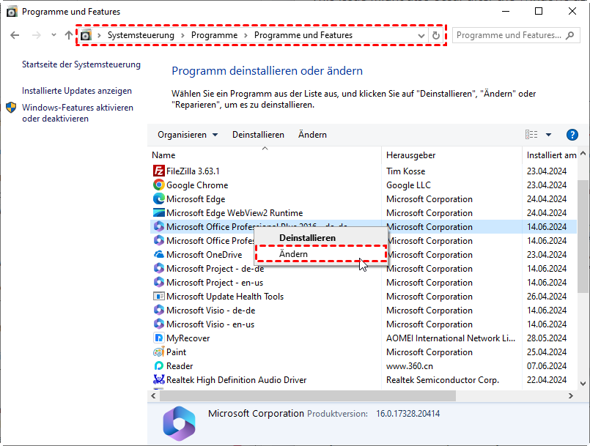This screenshot has height=446, width=590.
Task: Expand chevron after Programme breadcrumb
Action: [246, 35]
